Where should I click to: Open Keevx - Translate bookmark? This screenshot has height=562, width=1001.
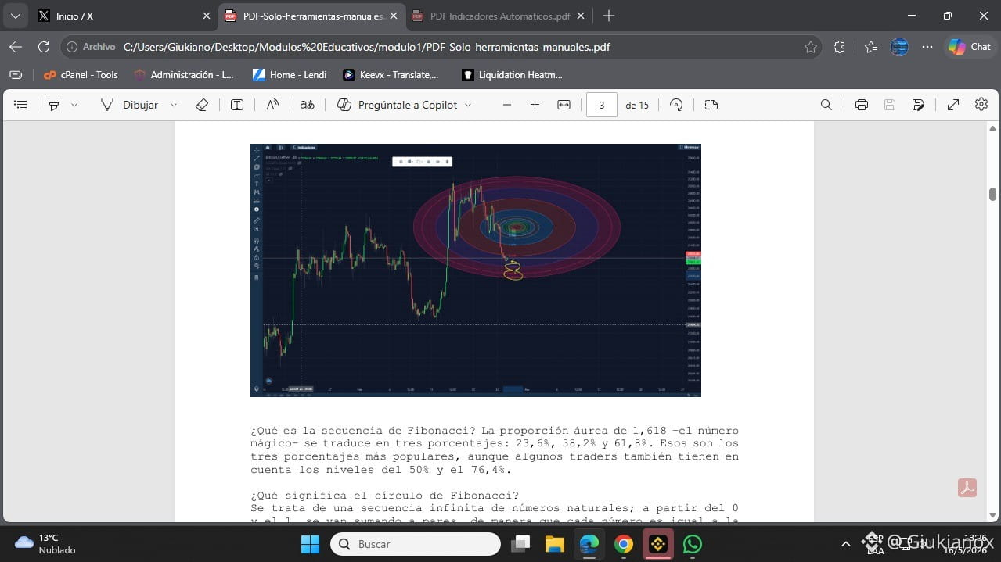(391, 75)
